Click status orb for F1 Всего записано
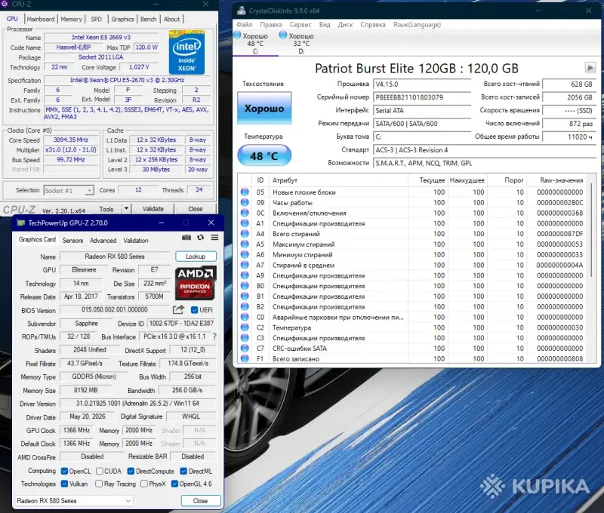The height and width of the screenshot is (513, 604). click(x=245, y=358)
